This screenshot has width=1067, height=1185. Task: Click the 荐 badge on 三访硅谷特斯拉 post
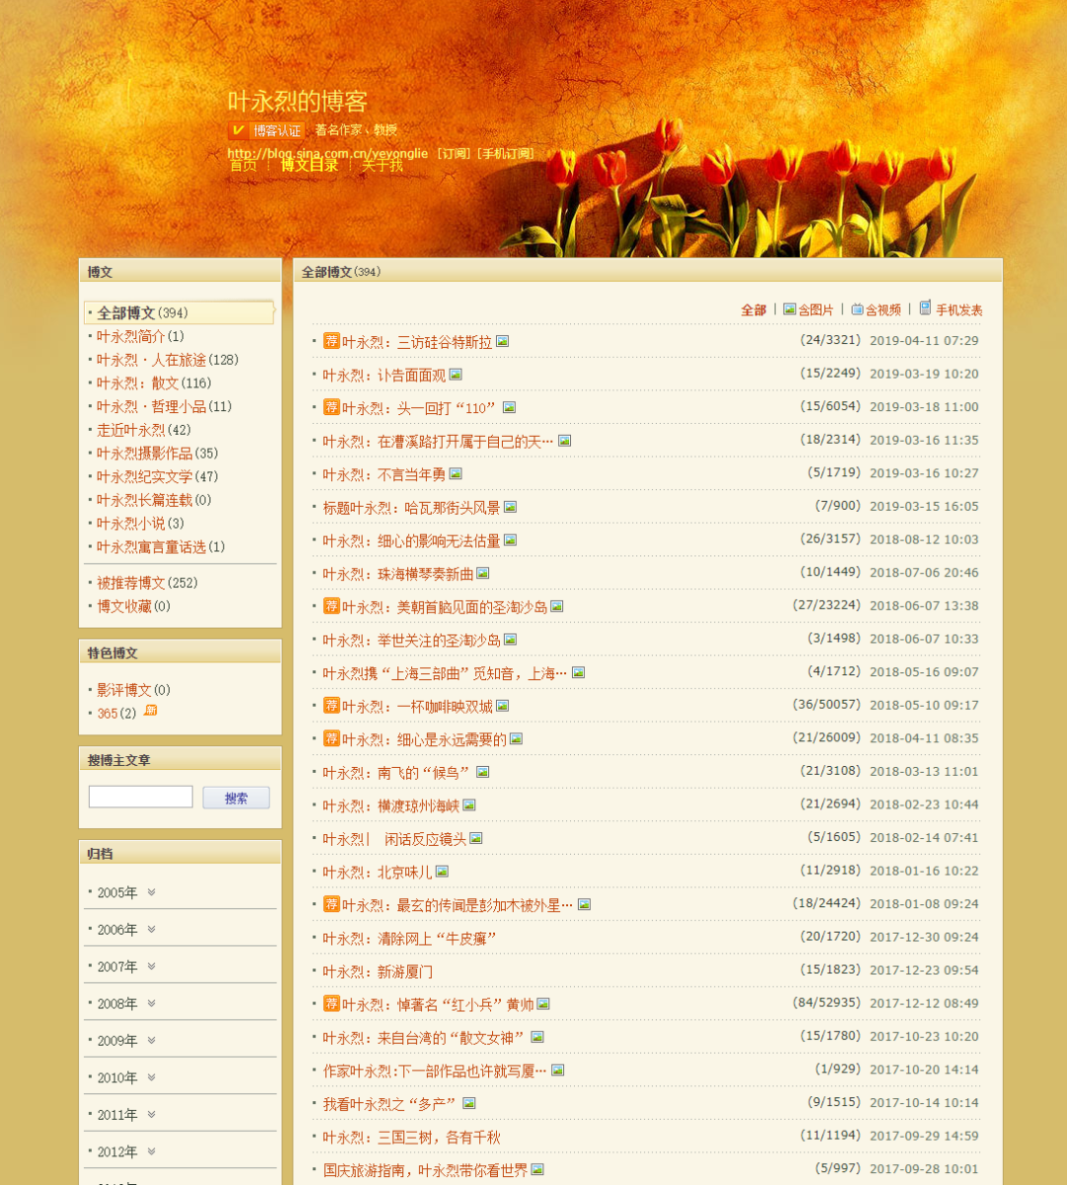pyautogui.click(x=331, y=341)
